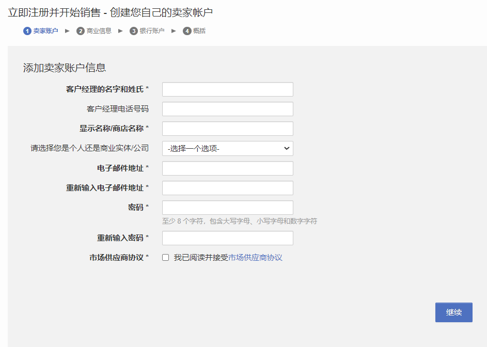Image resolution: width=487 pixels, height=347 pixels.
Task: Click the 继续 button
Action: [454, 312]
